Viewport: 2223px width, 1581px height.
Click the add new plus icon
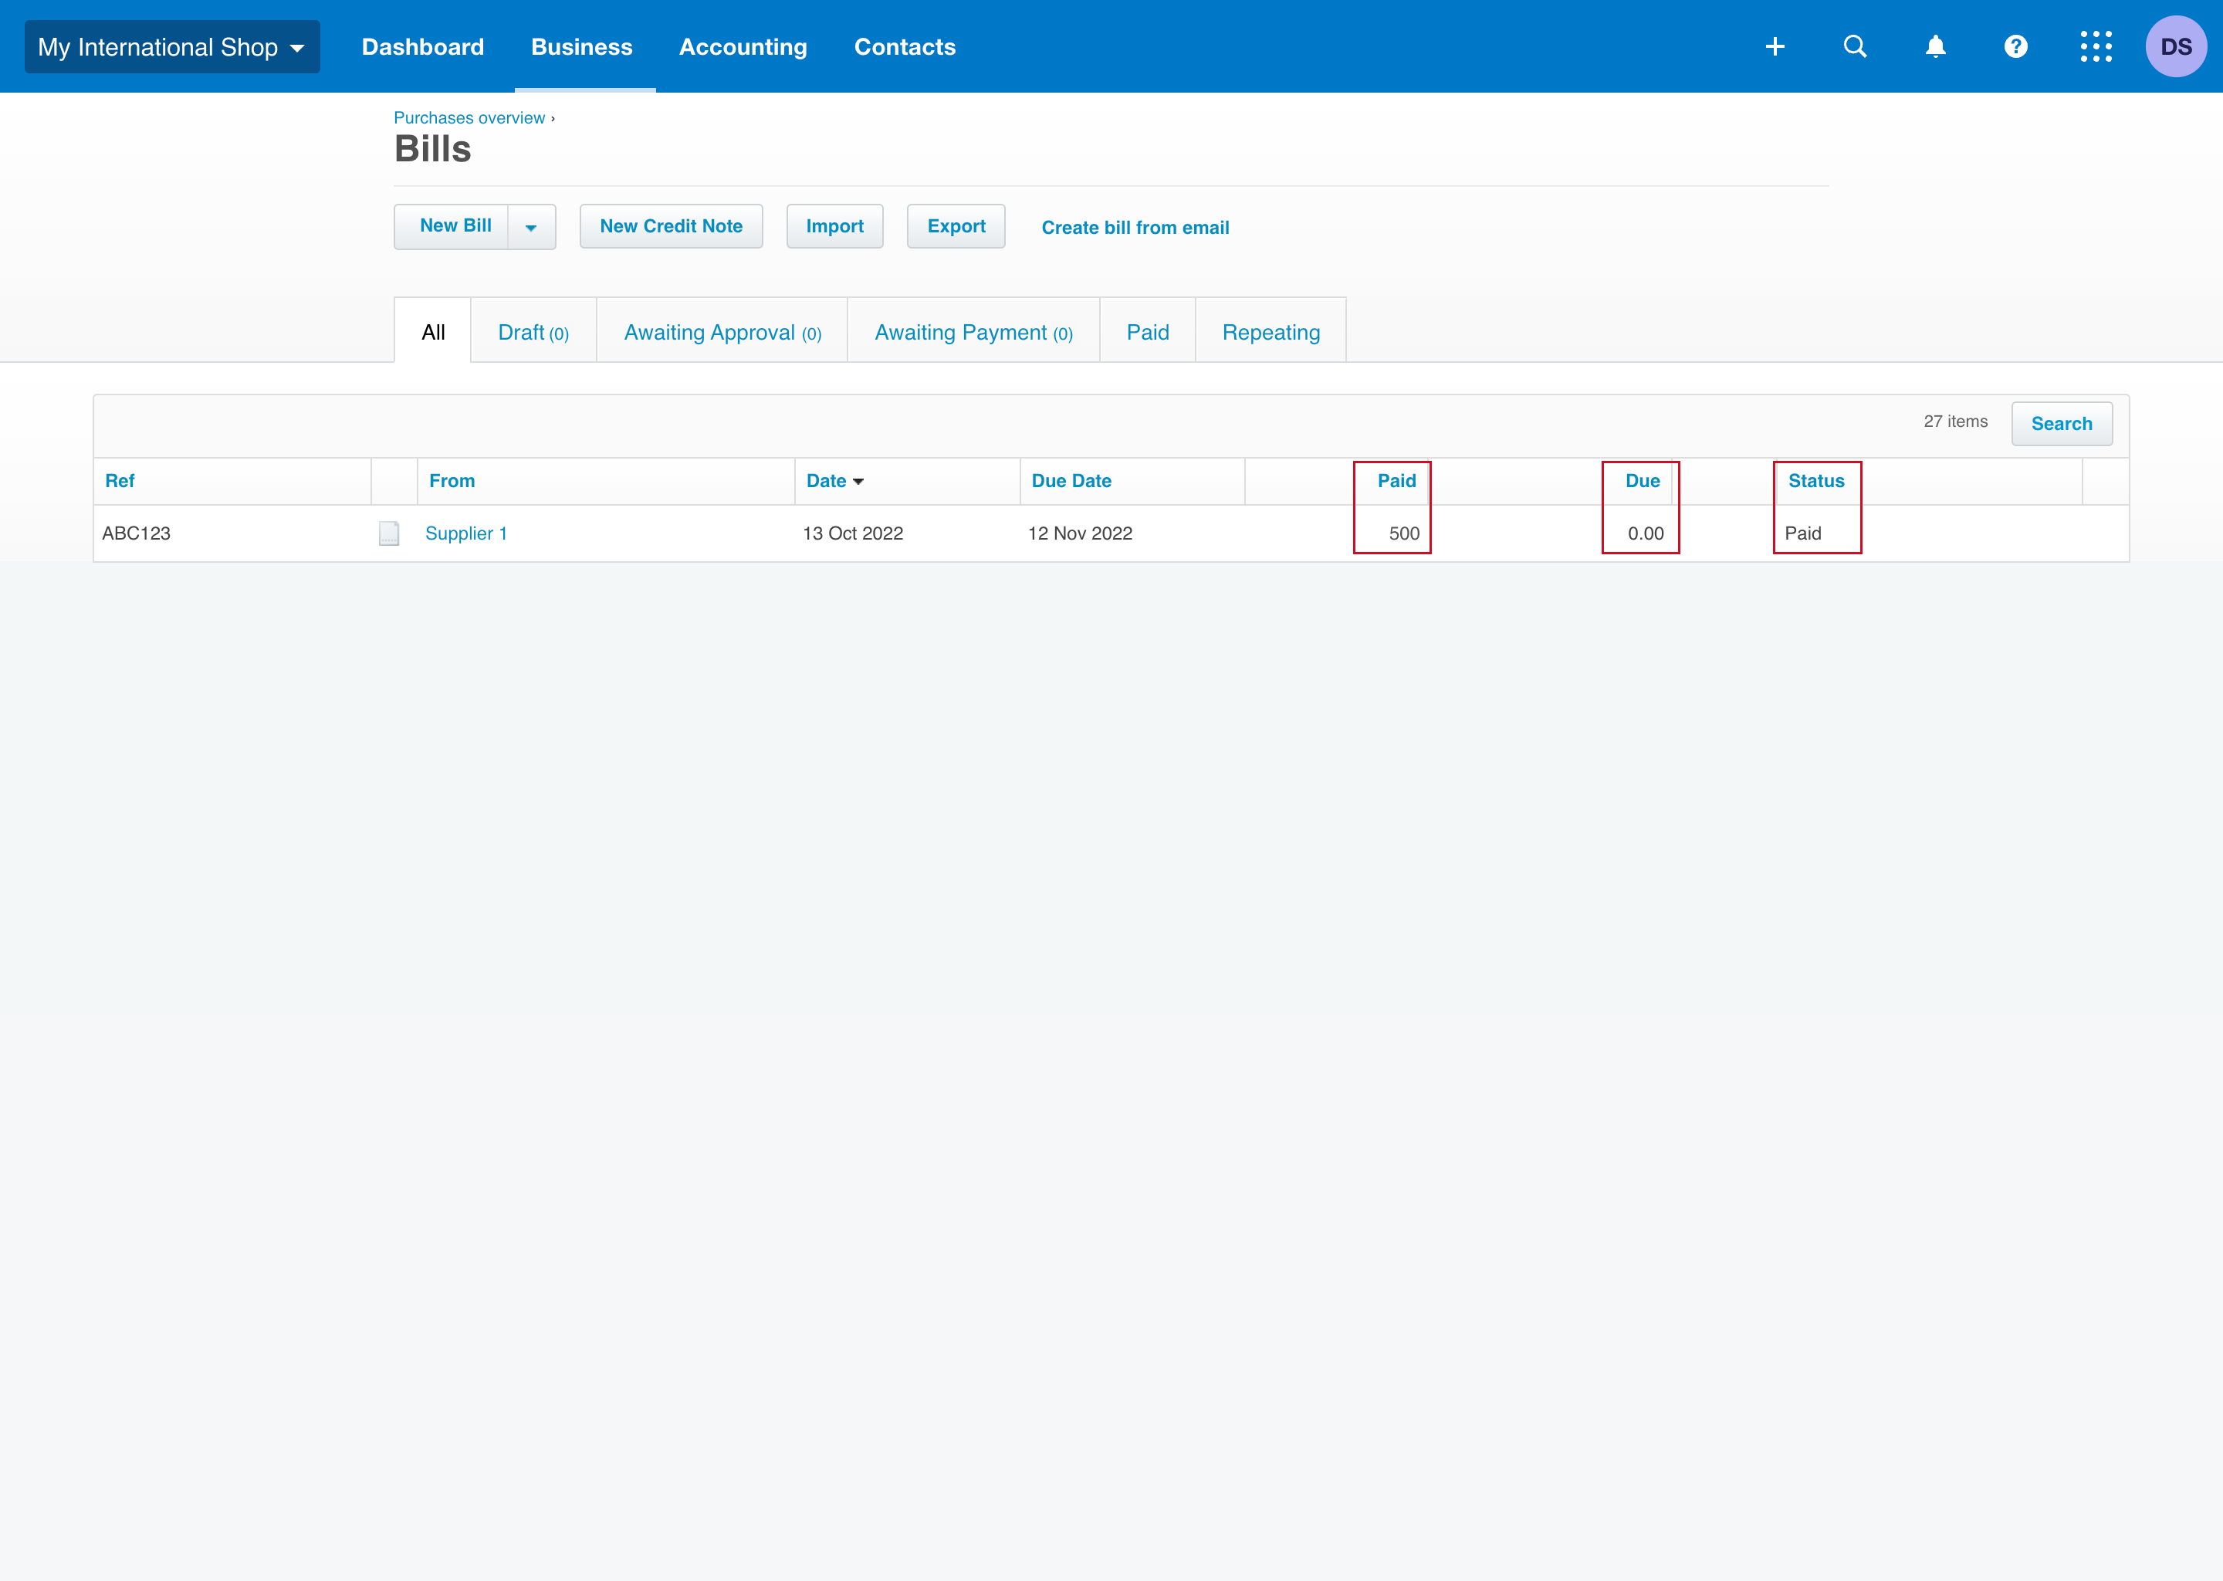(1777, 46)
